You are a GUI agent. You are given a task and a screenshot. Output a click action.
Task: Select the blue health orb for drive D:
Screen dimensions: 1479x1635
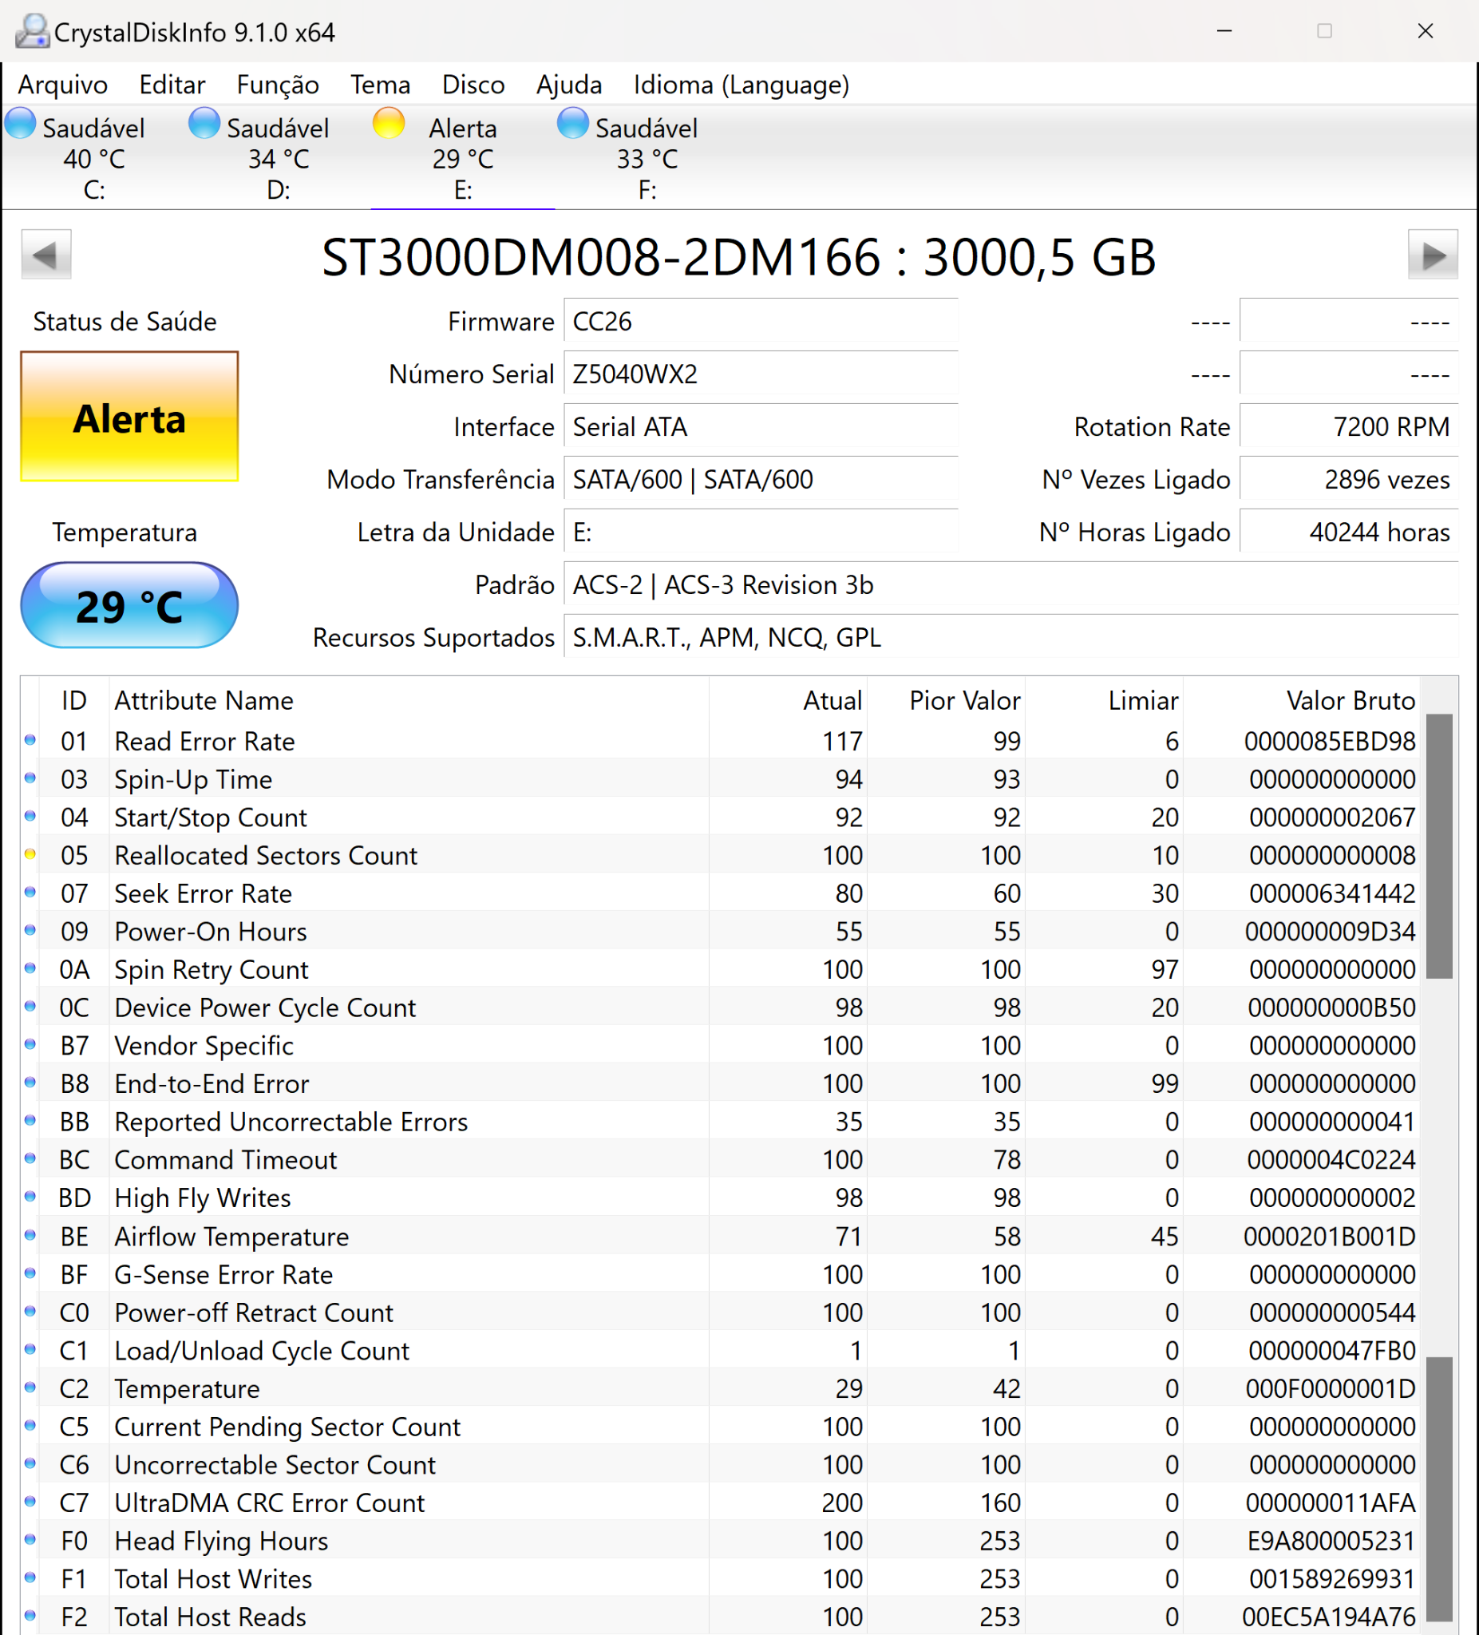pos(204,123)
